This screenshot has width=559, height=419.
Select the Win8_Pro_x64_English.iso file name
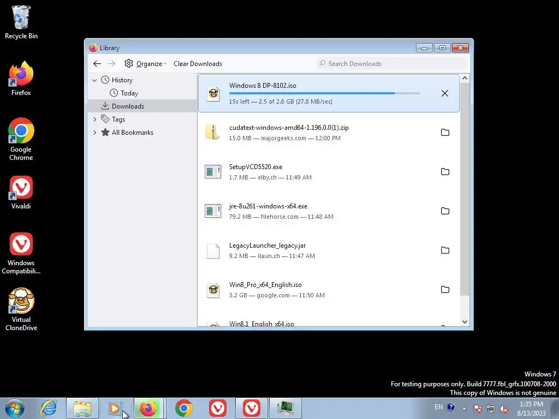[265, 285]
